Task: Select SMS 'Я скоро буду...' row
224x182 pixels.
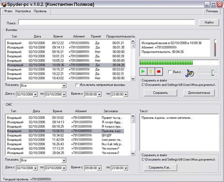Action: tap(65, 122)
